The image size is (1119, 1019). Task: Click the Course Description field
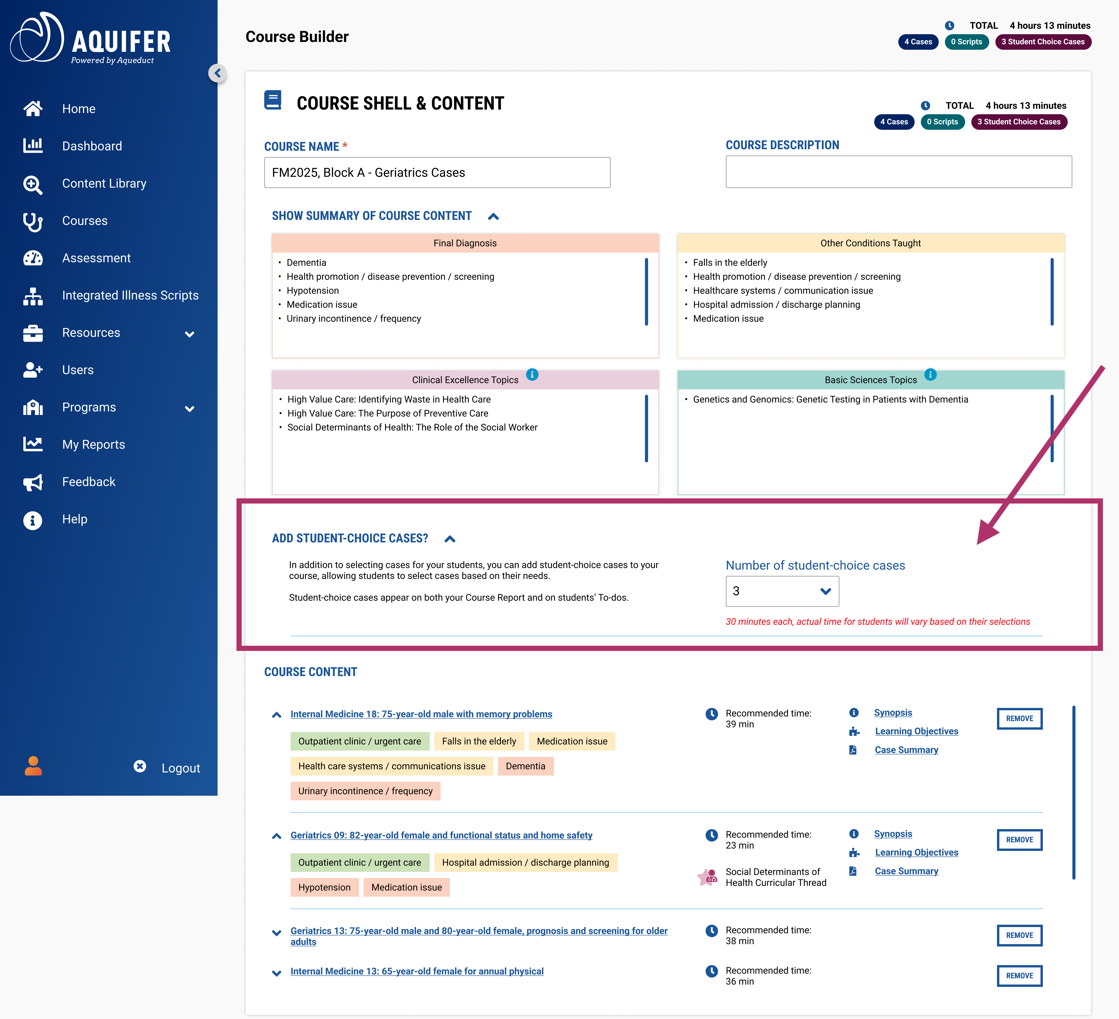[898, 172]
